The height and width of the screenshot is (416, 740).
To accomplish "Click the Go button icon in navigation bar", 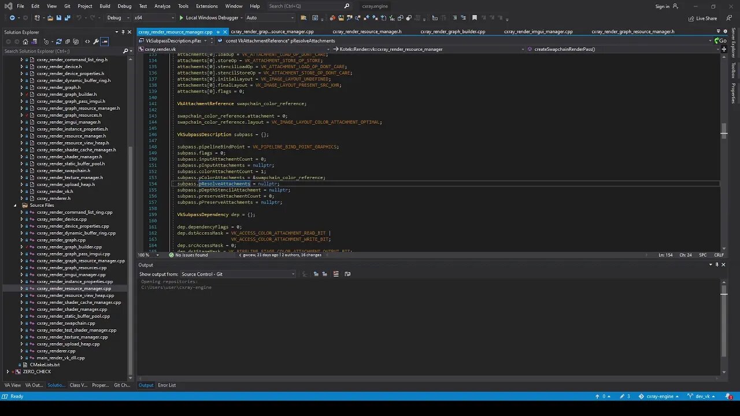I will click(720, 40).
